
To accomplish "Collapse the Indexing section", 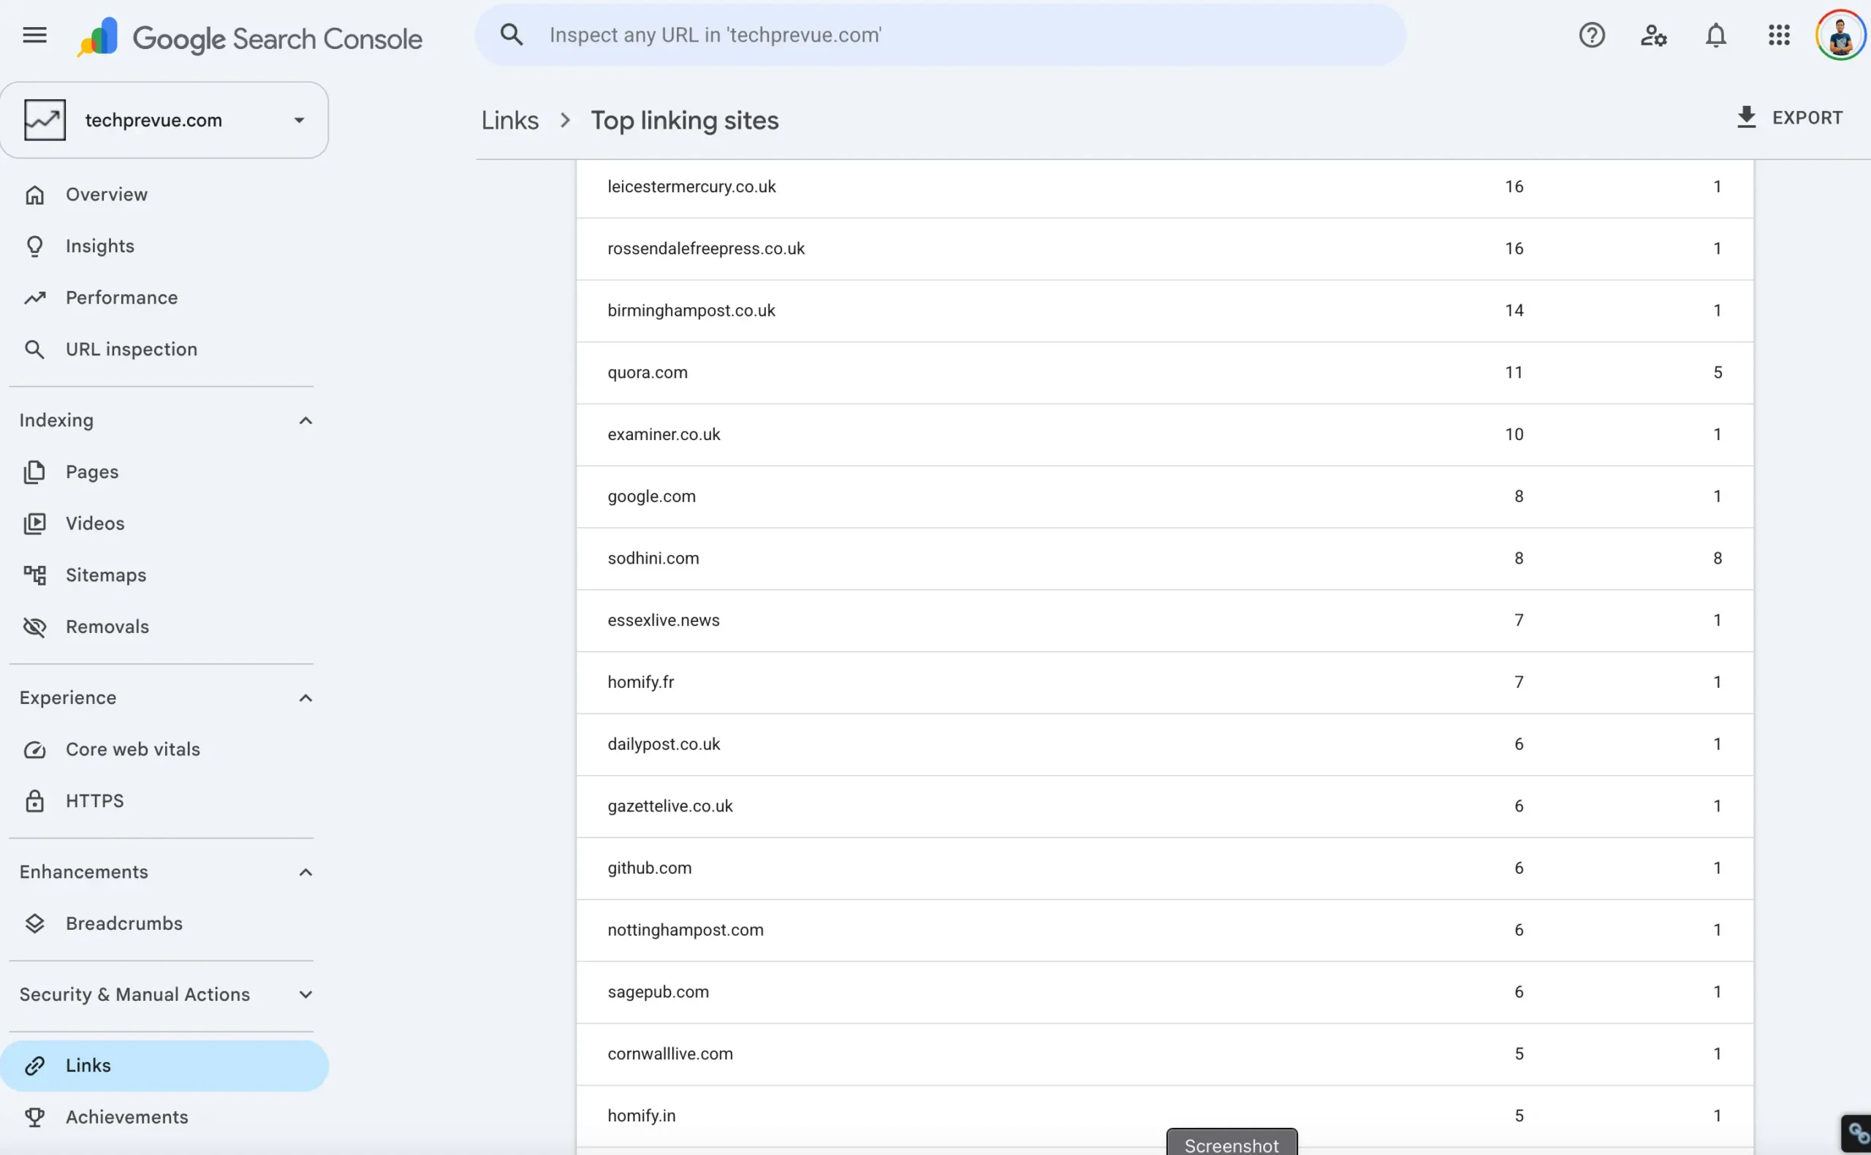I will point(305,420).
